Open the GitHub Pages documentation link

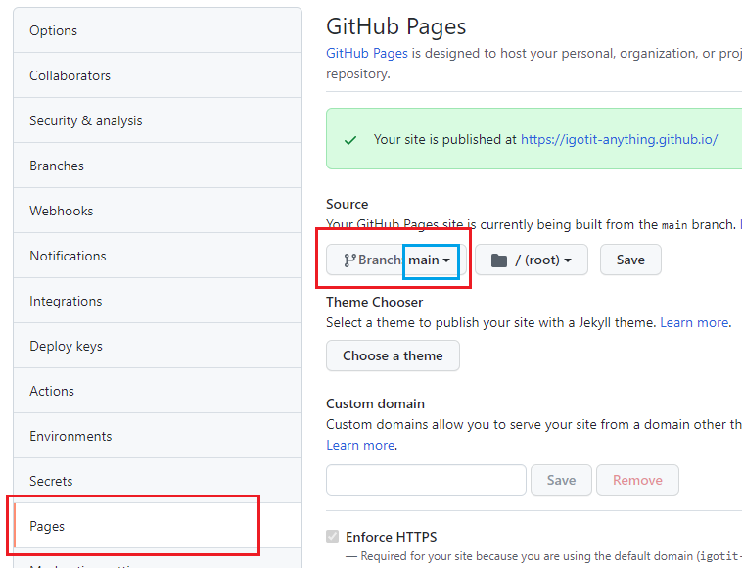pos(367,53)
